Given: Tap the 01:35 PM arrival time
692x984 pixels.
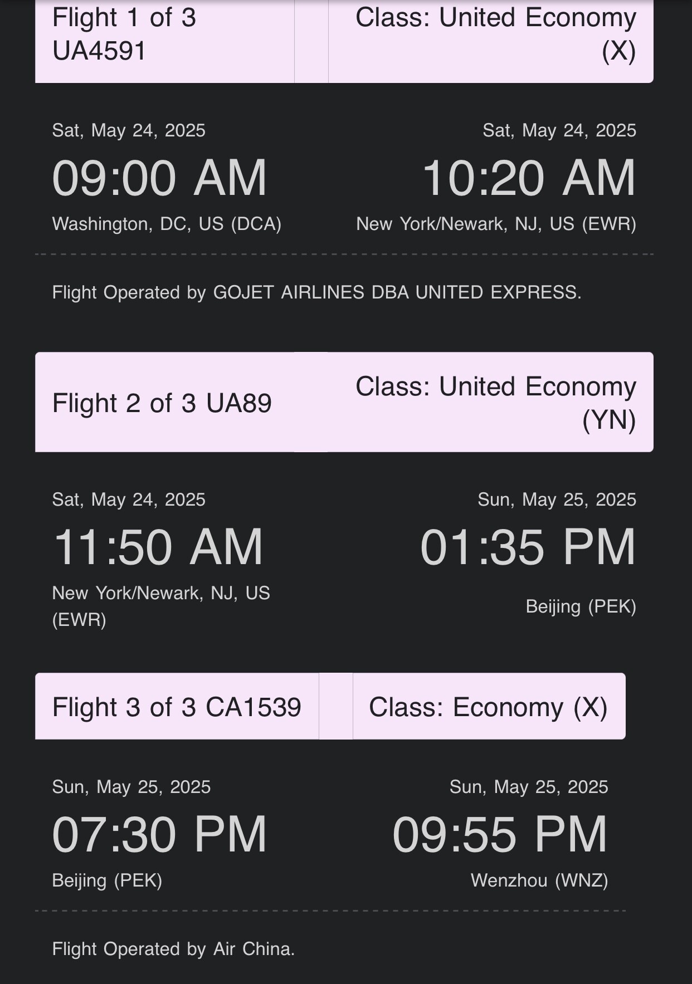Looking at the screenshot, I should pyautogui.click(x=528, y=547).
